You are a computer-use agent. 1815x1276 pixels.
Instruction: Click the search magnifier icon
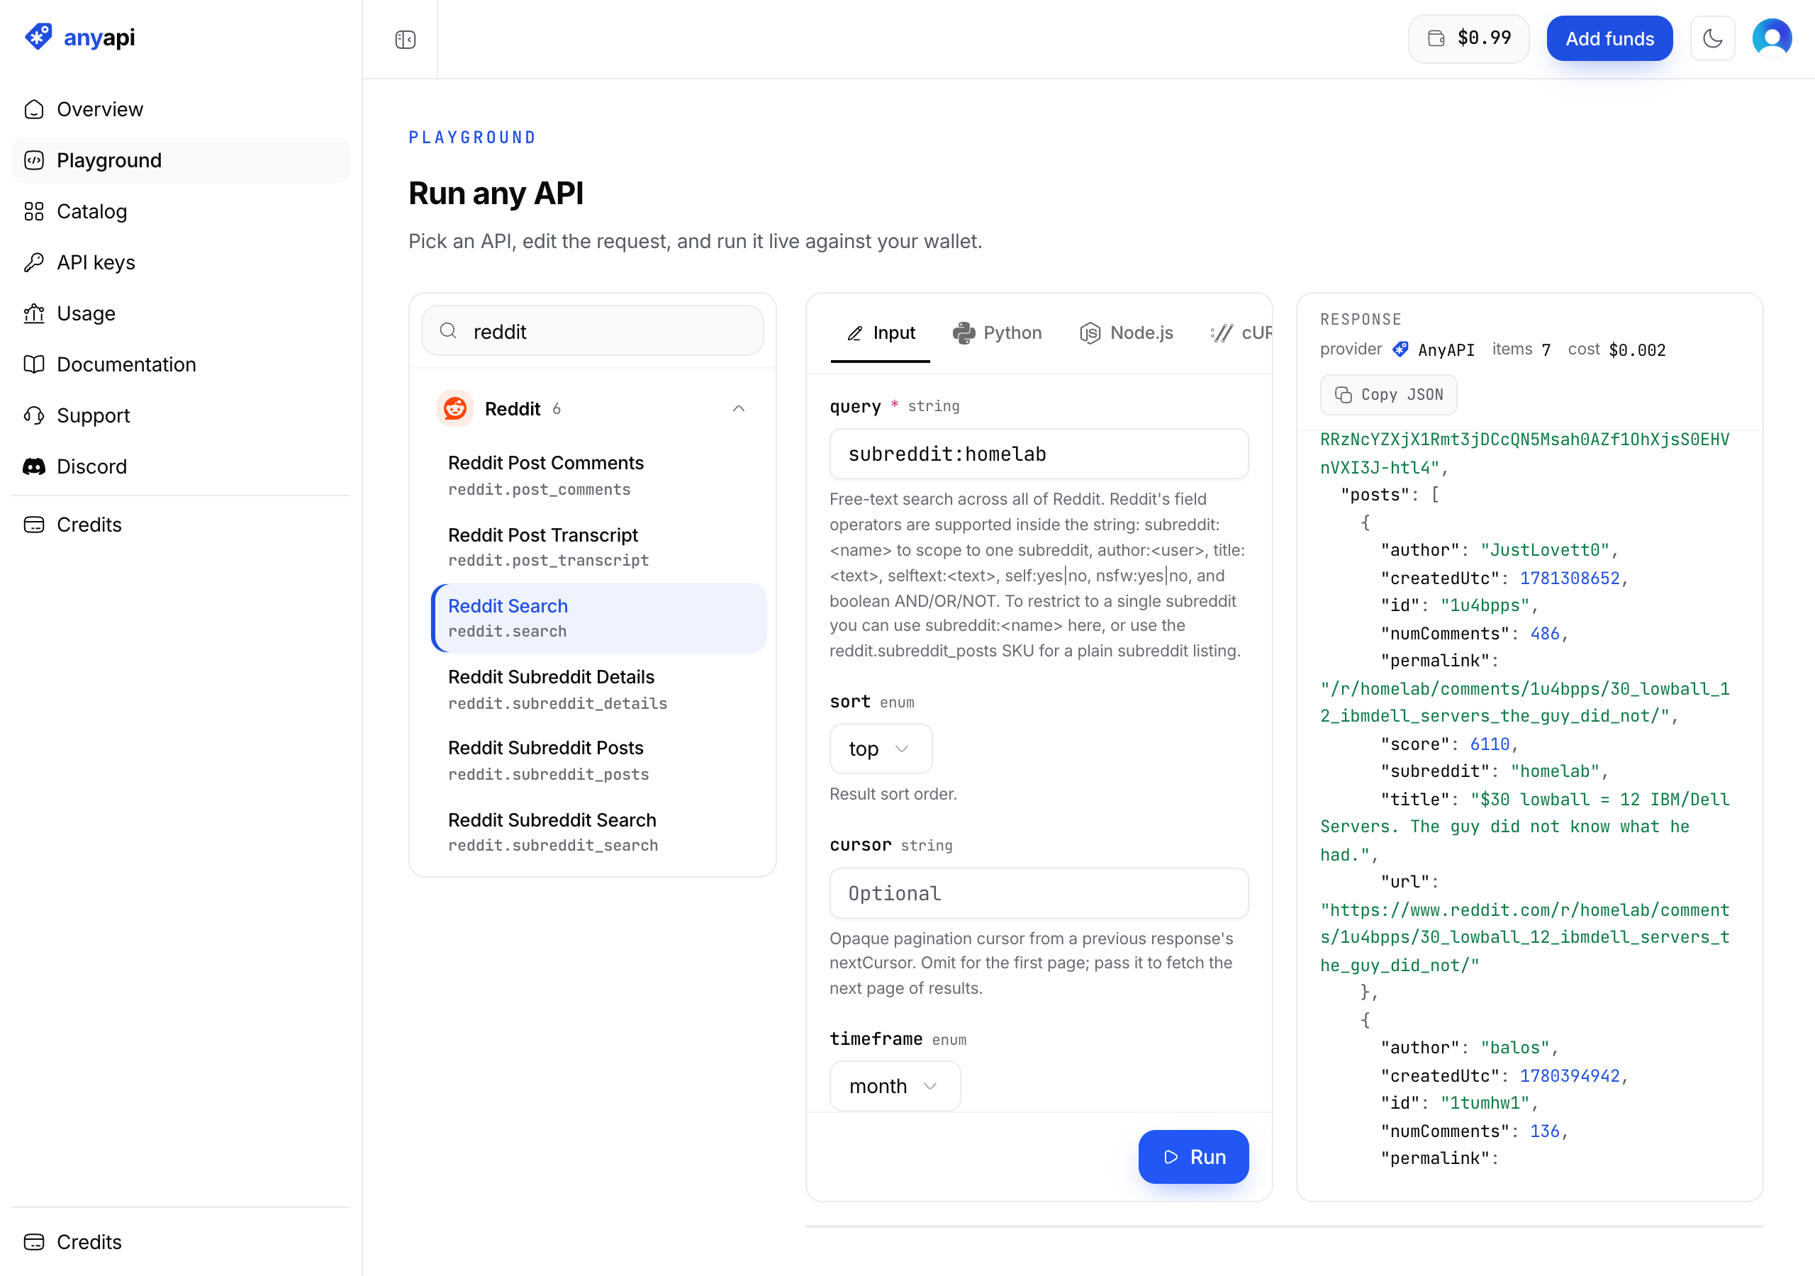pyautogui.click(x=448, y=330)
